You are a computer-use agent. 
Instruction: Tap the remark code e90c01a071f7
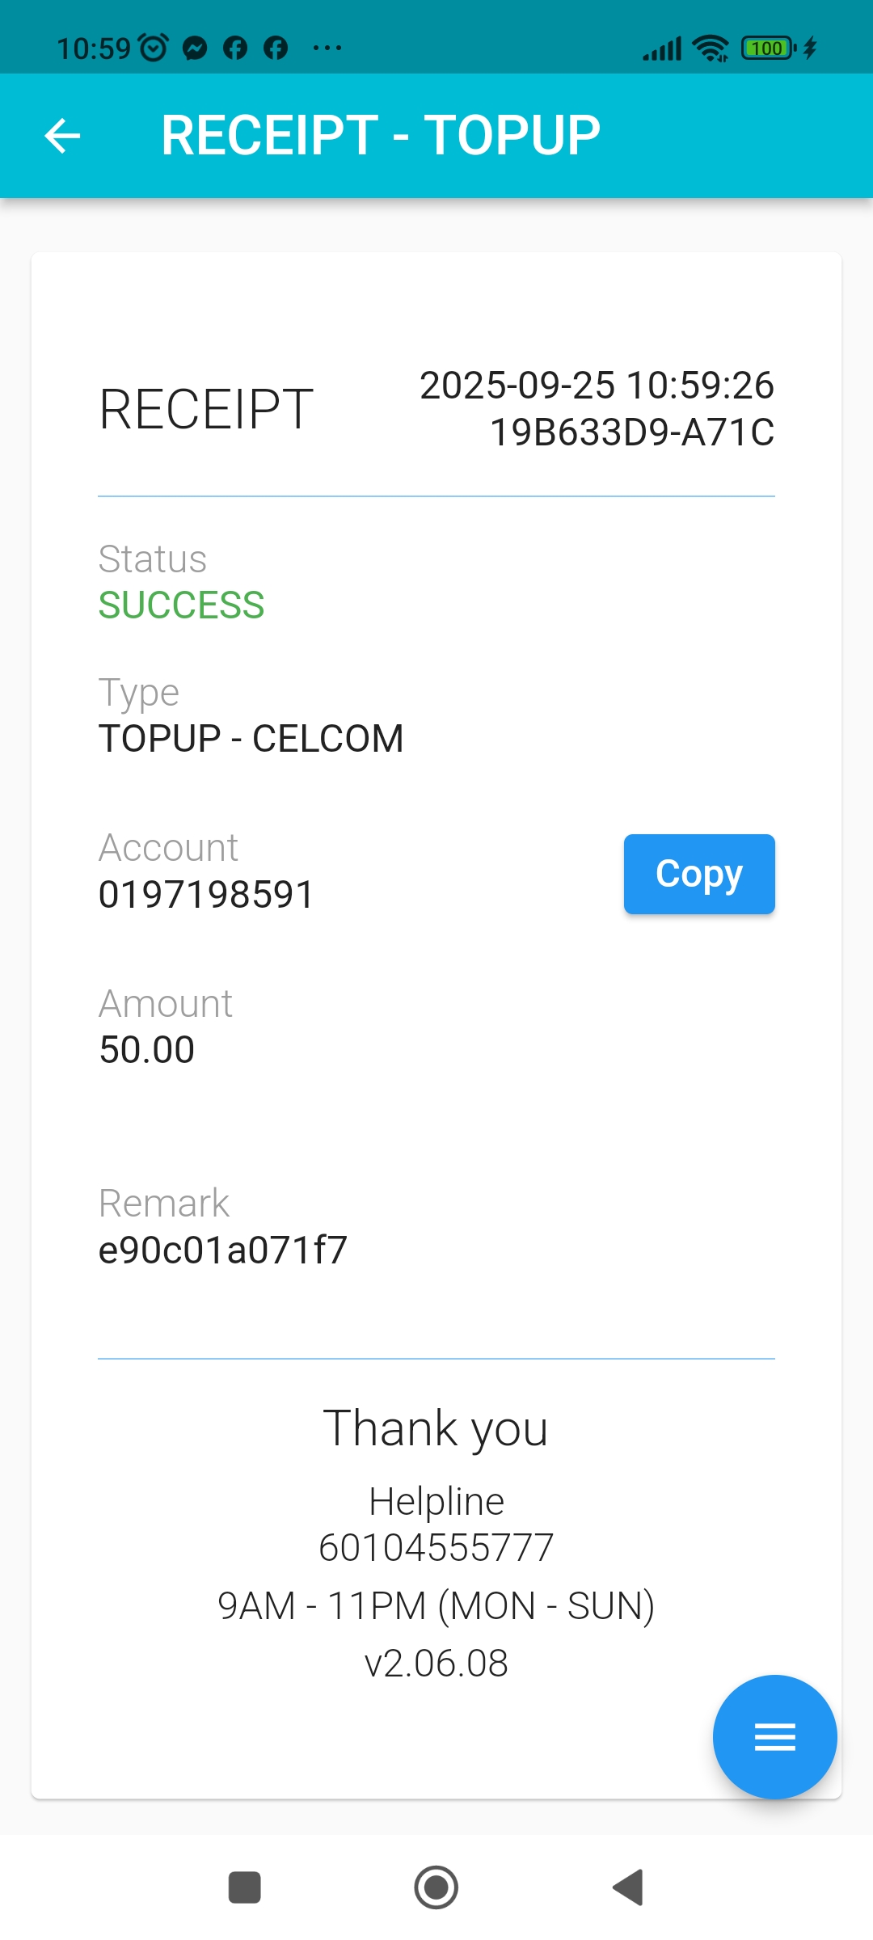[x=222, y=1250]
